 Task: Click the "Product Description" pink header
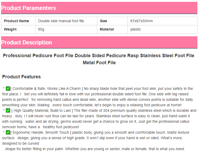pos(26,43)
